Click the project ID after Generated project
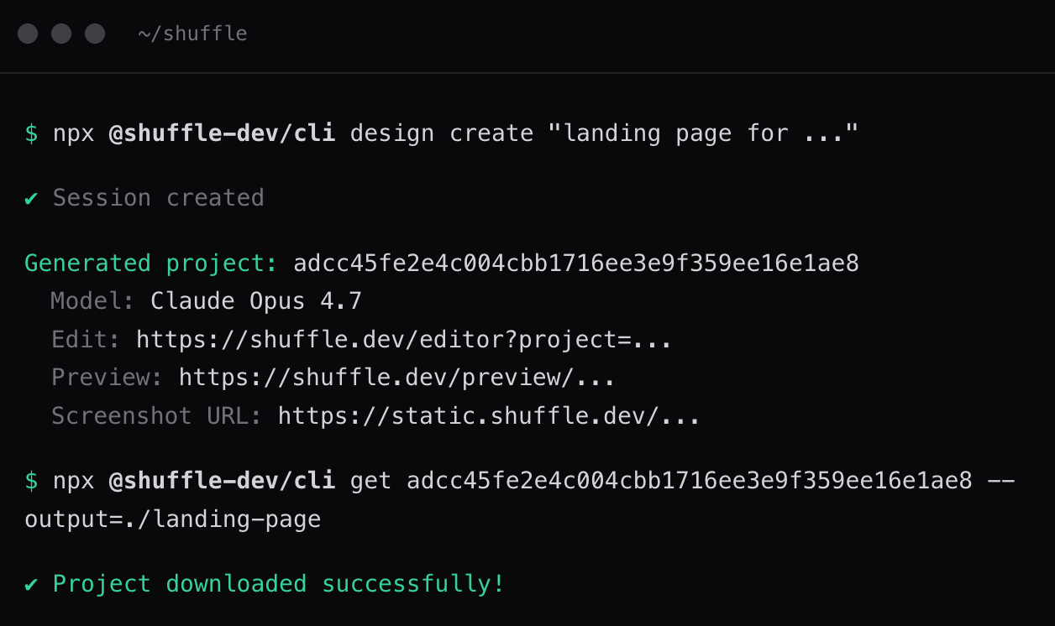This screenshot has width=1055, height=626. pyautogui.click(x=576, y=263)
